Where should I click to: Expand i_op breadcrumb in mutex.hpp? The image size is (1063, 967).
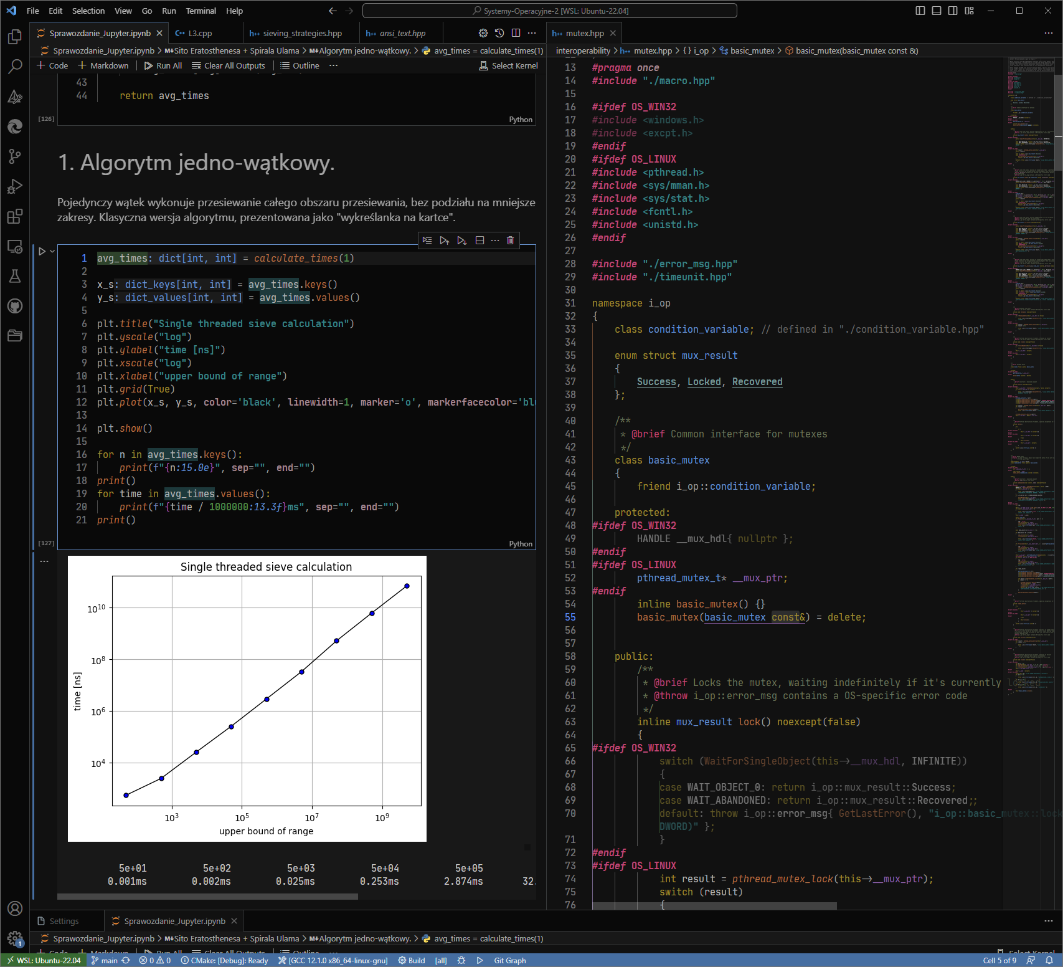696,50
